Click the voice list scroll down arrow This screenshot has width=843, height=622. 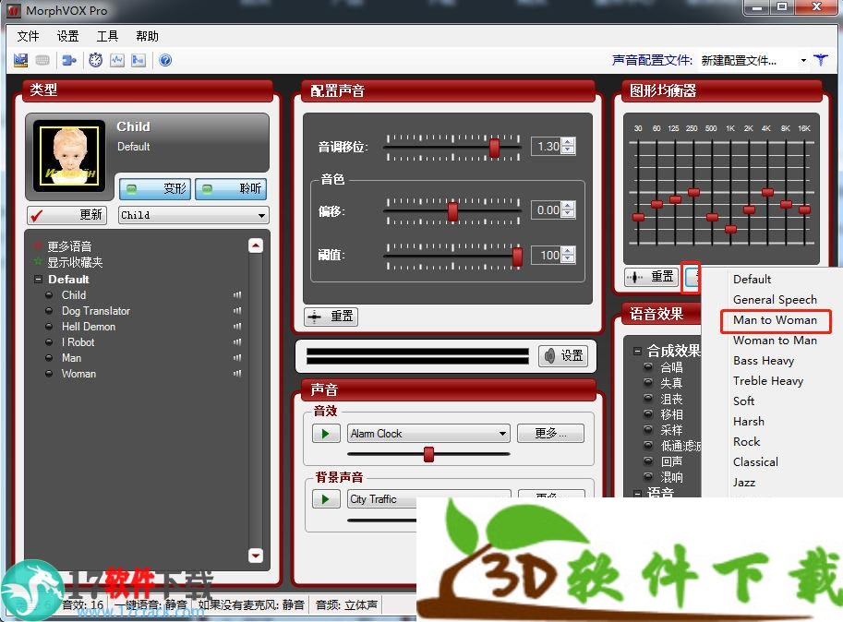[x=256, y=556]
